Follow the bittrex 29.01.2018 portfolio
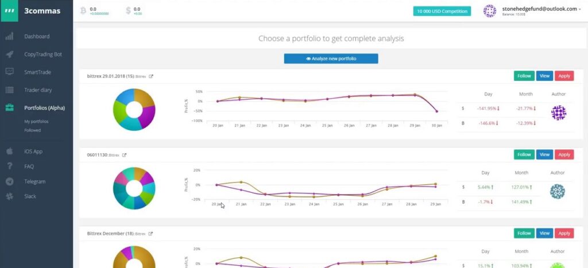The width and height of the screenshot is (588, 268). pos(524,76)
